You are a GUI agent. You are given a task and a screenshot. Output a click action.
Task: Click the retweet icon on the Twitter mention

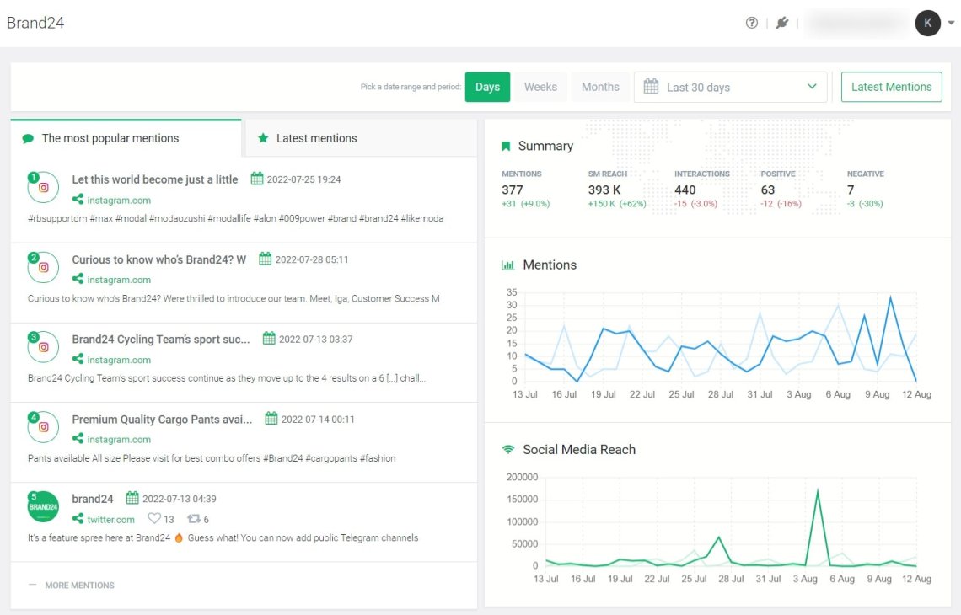click(x=193, y=520)
